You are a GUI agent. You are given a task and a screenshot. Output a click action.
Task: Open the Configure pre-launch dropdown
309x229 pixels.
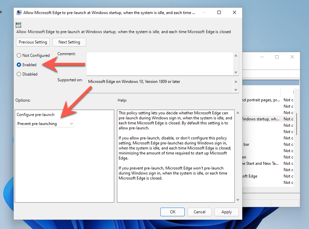(45, 124)
